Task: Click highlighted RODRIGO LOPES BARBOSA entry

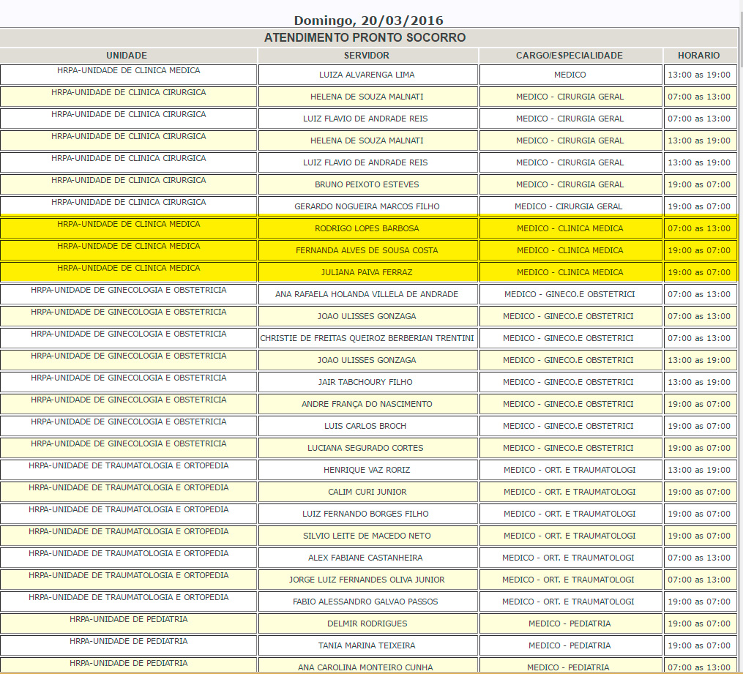Action: [367, 228]
